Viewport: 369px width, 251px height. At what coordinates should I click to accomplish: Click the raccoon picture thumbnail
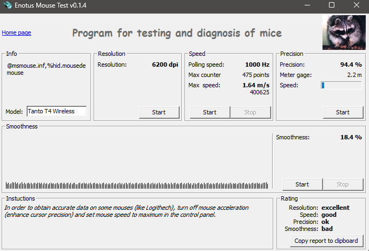[x=344, y=33]
